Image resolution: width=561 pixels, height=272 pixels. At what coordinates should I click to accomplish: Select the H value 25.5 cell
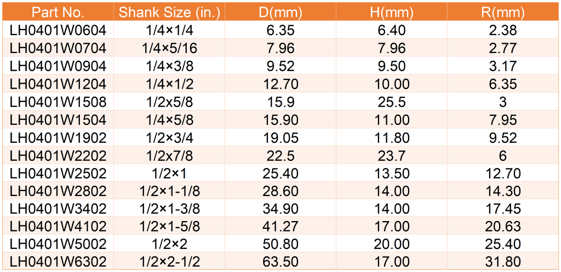(x=392, y=101)
